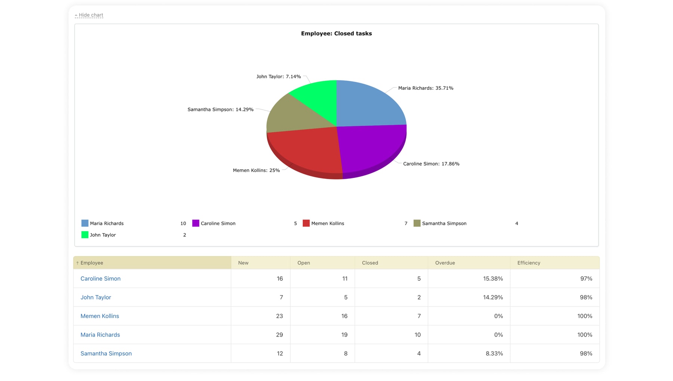Open Samantha Simpson employee link

click(x=106, y=353)
